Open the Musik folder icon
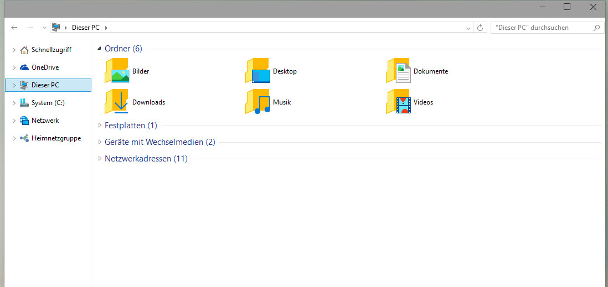608x287 pixels. point(257,102)
